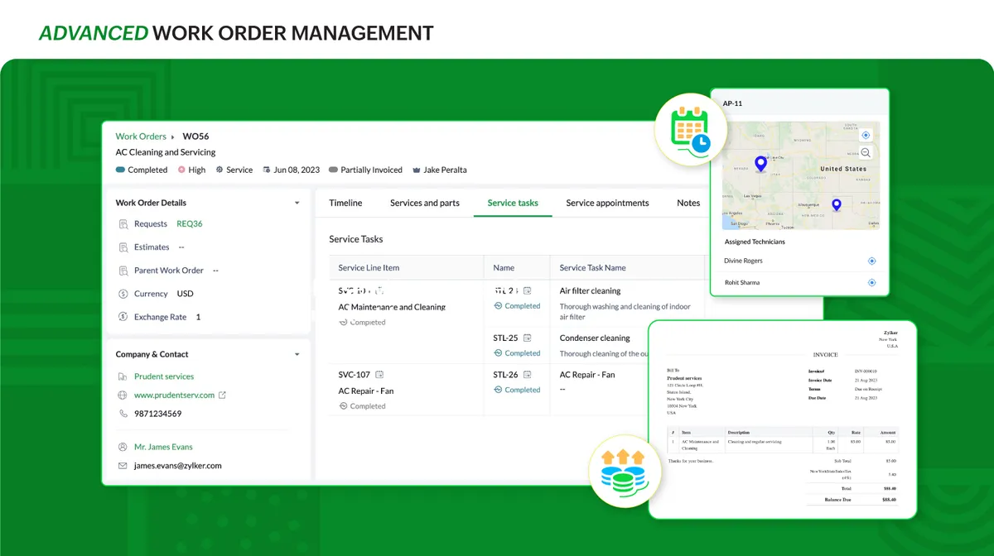This screenshot has width=994, height=556.
Task: Go to the Service appointments tab
Action: point(608,203)
